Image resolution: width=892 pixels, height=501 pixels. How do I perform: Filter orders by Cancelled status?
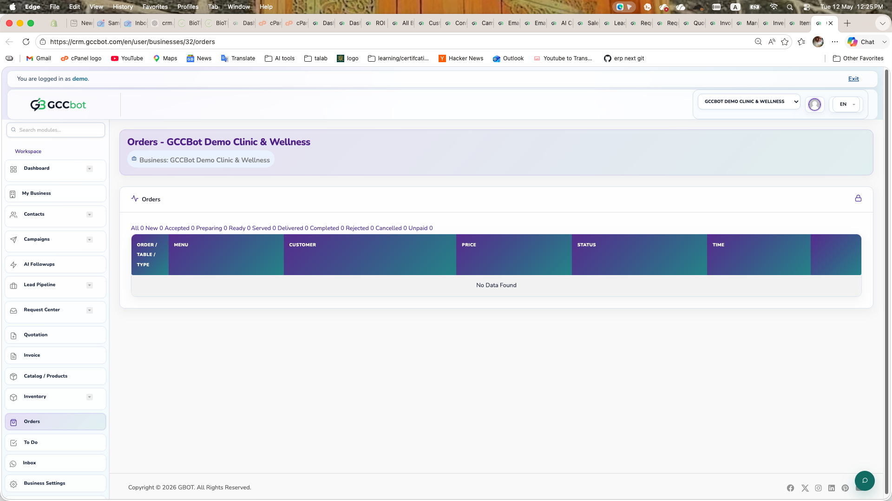[391, 228]
